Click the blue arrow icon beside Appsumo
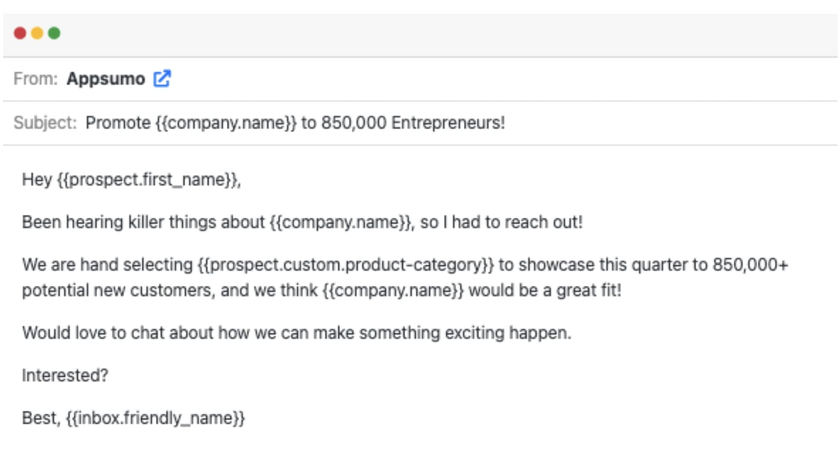This screenshot has width=839, height=472. pyautogui.click(x=163, y=78)
